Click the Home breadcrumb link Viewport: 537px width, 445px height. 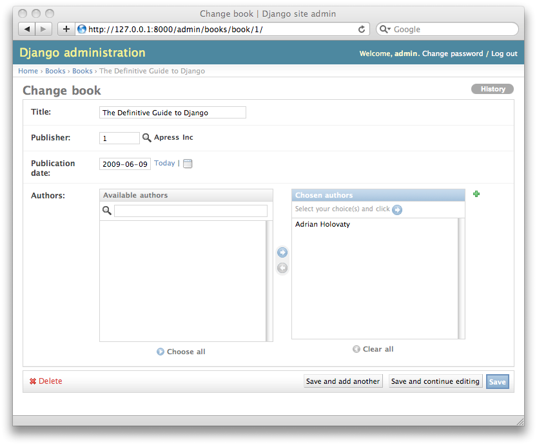pyautogui.click(x=28, y=71)
